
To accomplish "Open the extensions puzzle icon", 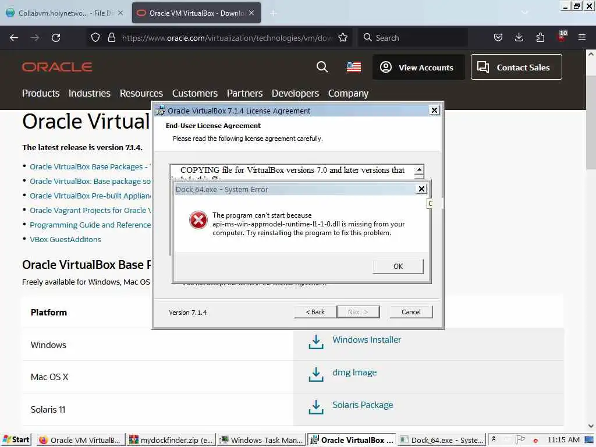I will (x=540, y=38).
